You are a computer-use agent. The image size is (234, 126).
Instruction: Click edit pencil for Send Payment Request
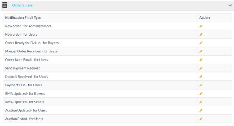201,68
